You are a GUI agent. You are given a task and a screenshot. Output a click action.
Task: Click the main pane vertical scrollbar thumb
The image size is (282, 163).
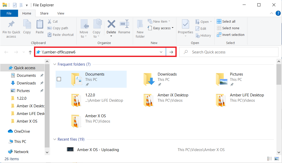pyautogui.click(x=279, y=75)
